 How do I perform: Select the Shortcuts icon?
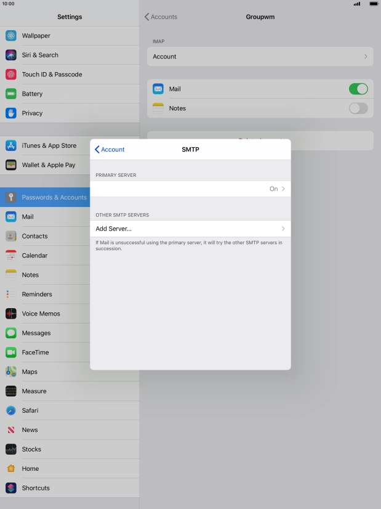click(11, 488)
